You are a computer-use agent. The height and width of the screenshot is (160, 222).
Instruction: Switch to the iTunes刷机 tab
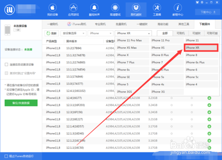click(x=77, y=24)
